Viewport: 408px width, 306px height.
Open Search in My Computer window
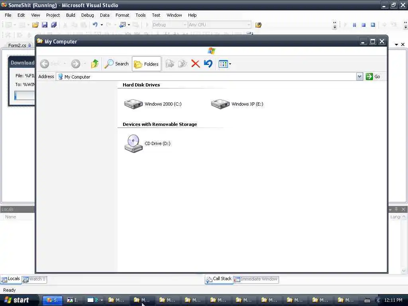(116, 64)
